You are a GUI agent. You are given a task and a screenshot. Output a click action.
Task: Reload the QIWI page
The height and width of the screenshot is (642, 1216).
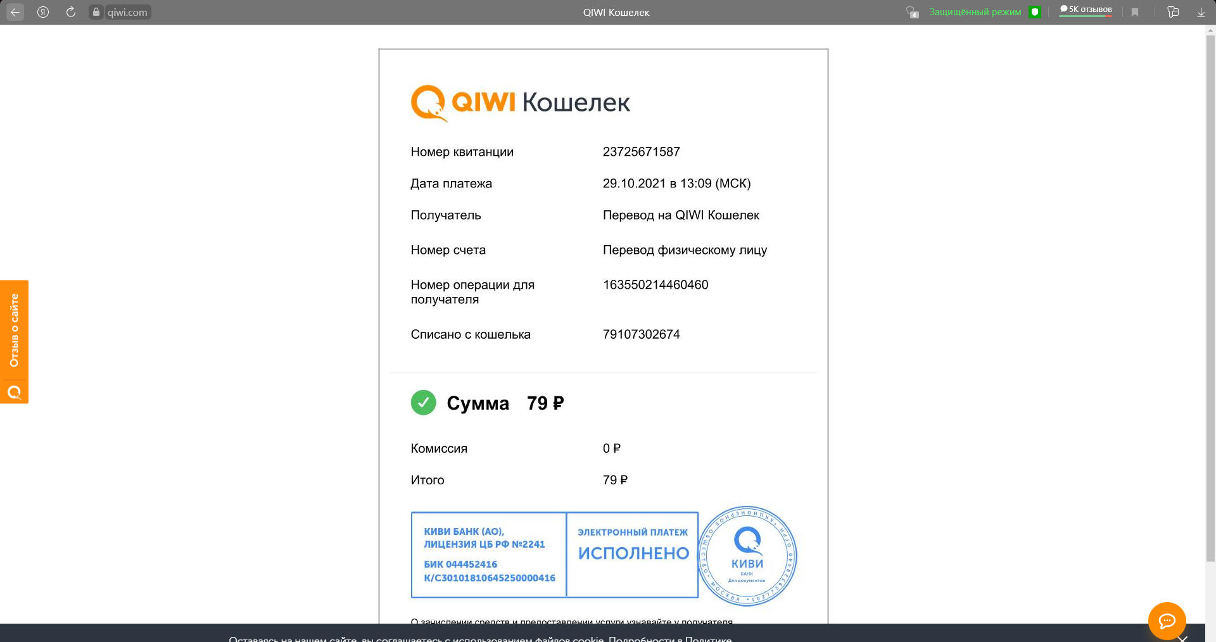[x=71, y=12]
